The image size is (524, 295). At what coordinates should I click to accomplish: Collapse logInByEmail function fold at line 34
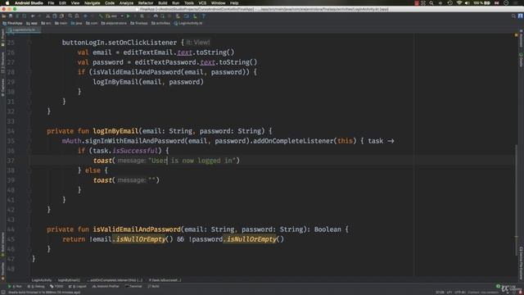[29, 131]
